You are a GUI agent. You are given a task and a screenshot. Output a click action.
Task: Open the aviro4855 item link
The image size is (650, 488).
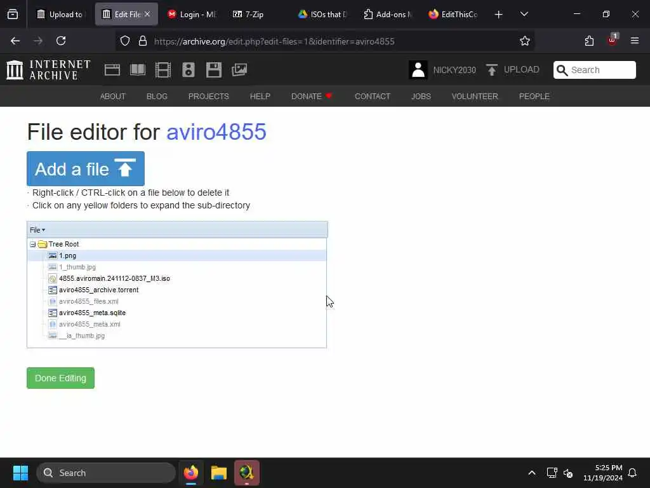click(x=216, y=132)
